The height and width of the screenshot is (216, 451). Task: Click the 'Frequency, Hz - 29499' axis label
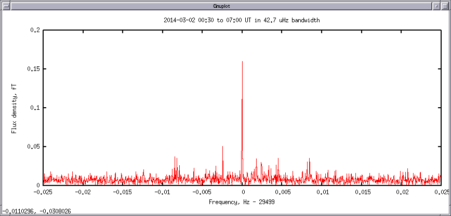click(x=242, y=201)
